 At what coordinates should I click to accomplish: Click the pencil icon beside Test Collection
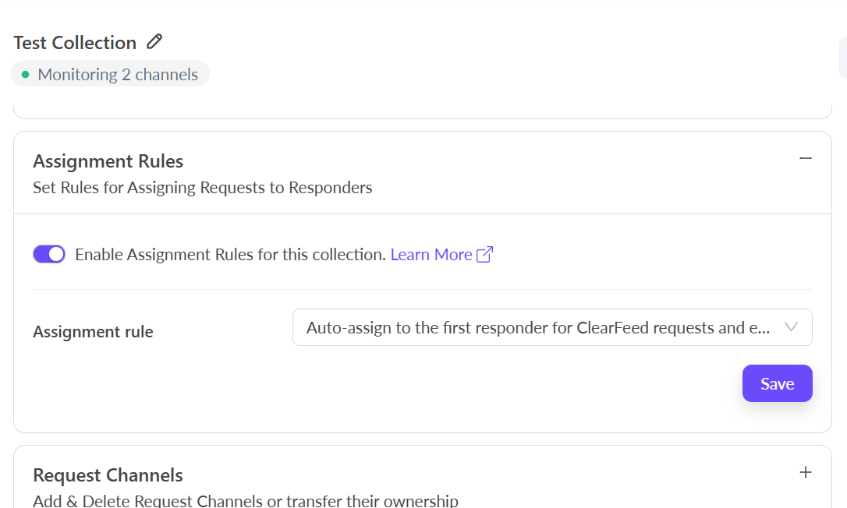(154, 42)
